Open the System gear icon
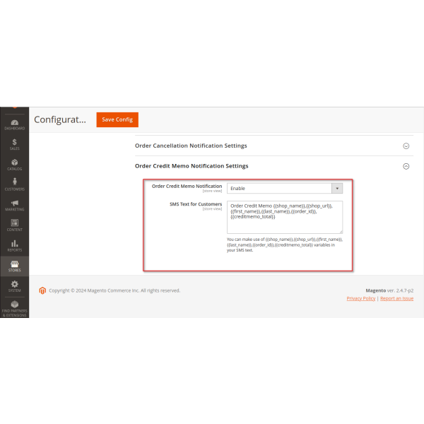 point(14,284)
